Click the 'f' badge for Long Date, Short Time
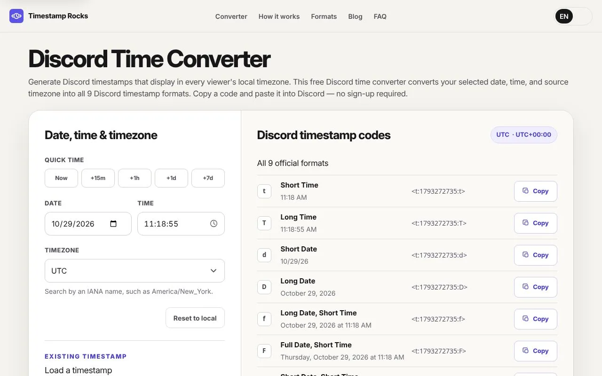Image resolution: width=602 pixels, height=376 pixels. [x=264, y=319]
